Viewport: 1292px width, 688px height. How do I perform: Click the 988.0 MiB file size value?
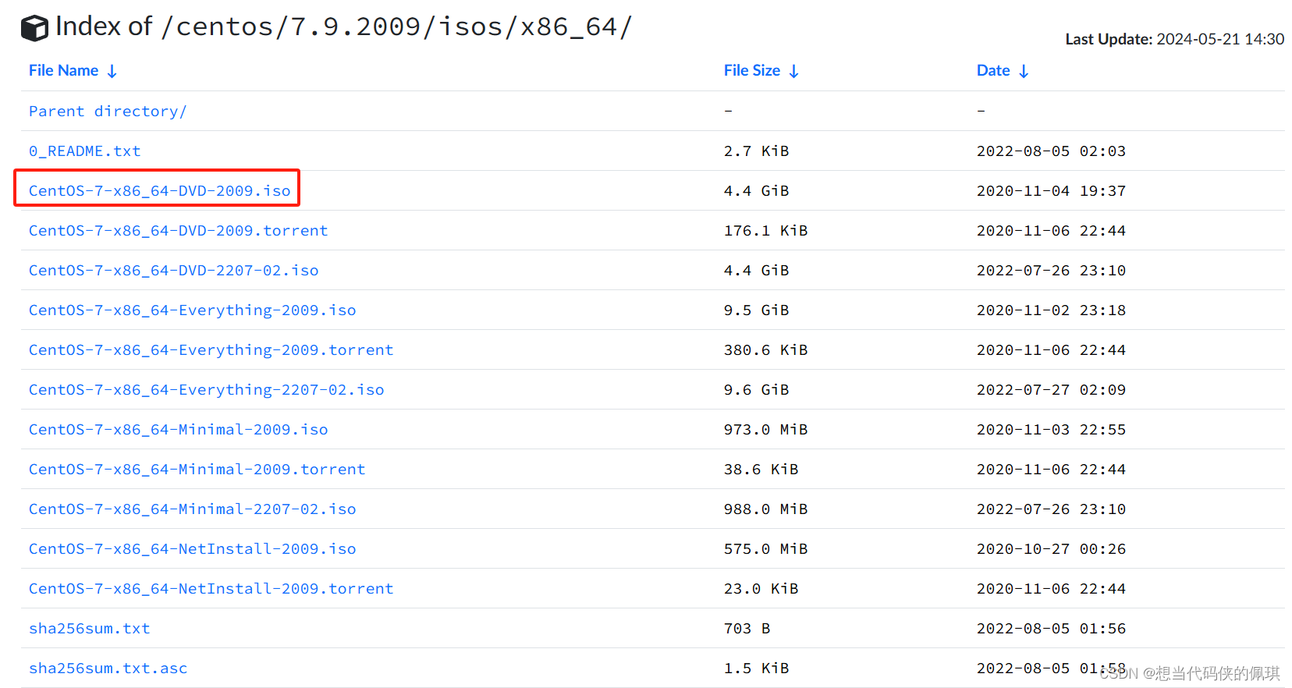(765, 509)
